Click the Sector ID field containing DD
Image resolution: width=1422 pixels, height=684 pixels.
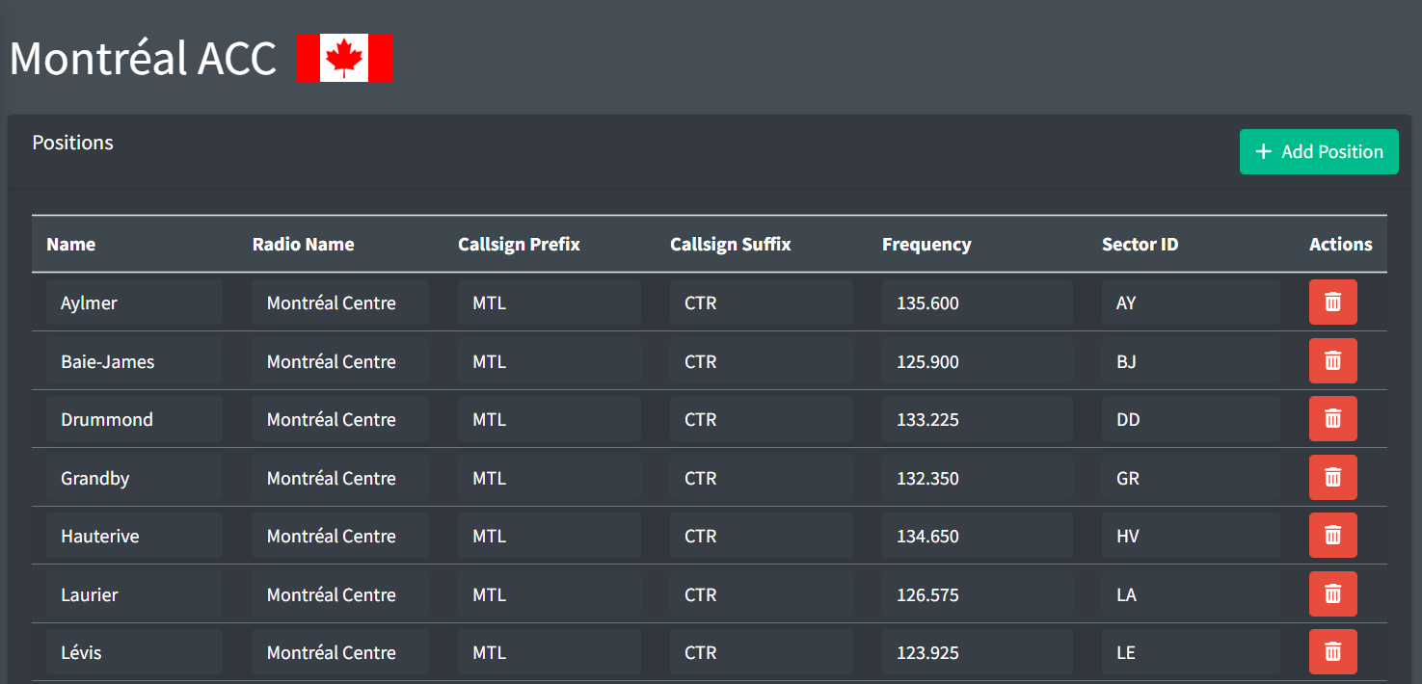point(1191,419)
